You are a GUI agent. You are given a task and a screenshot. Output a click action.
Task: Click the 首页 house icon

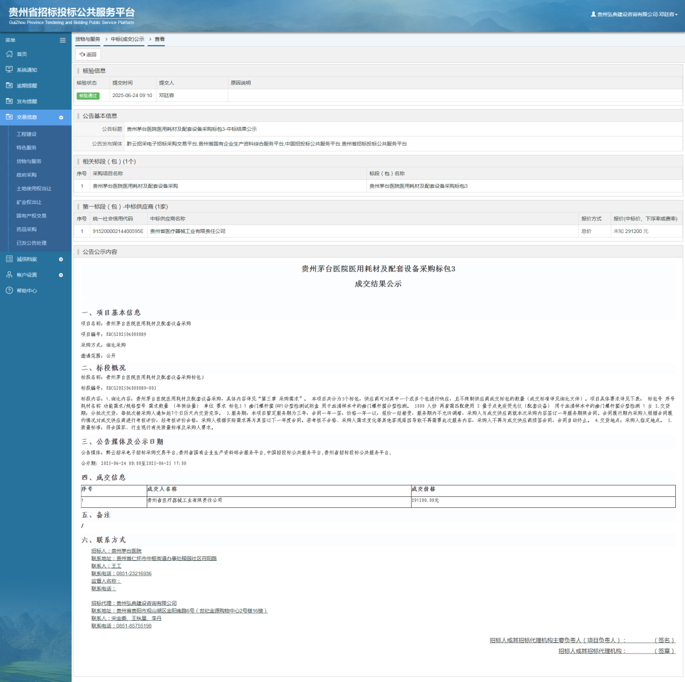click(x=9, y=54)
